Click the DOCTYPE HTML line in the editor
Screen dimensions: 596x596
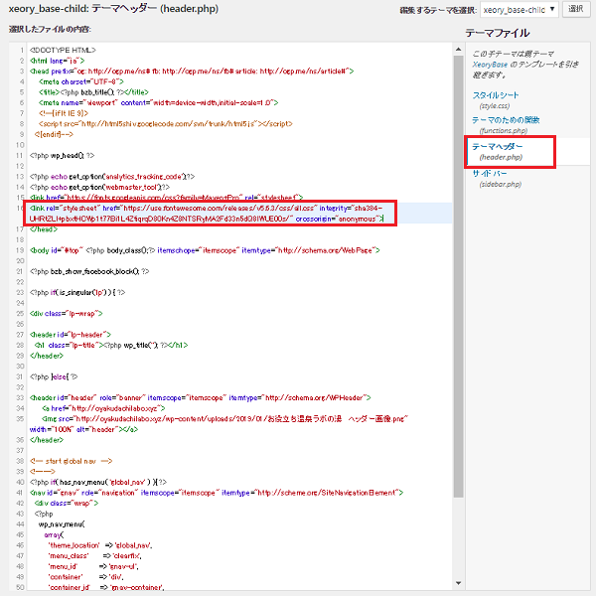tap(63, 51)
